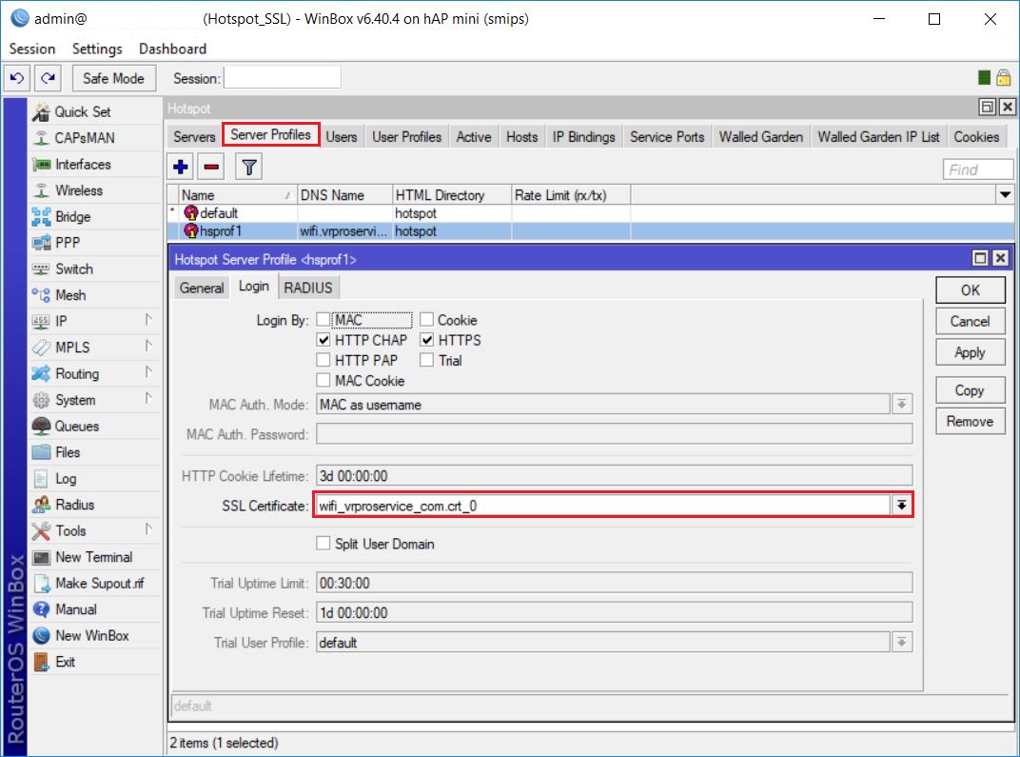The height and width of the screenshot is (757, 1020).
Task: Expand MPLS submenu in sidebar
Action: (x=148, y=346)
